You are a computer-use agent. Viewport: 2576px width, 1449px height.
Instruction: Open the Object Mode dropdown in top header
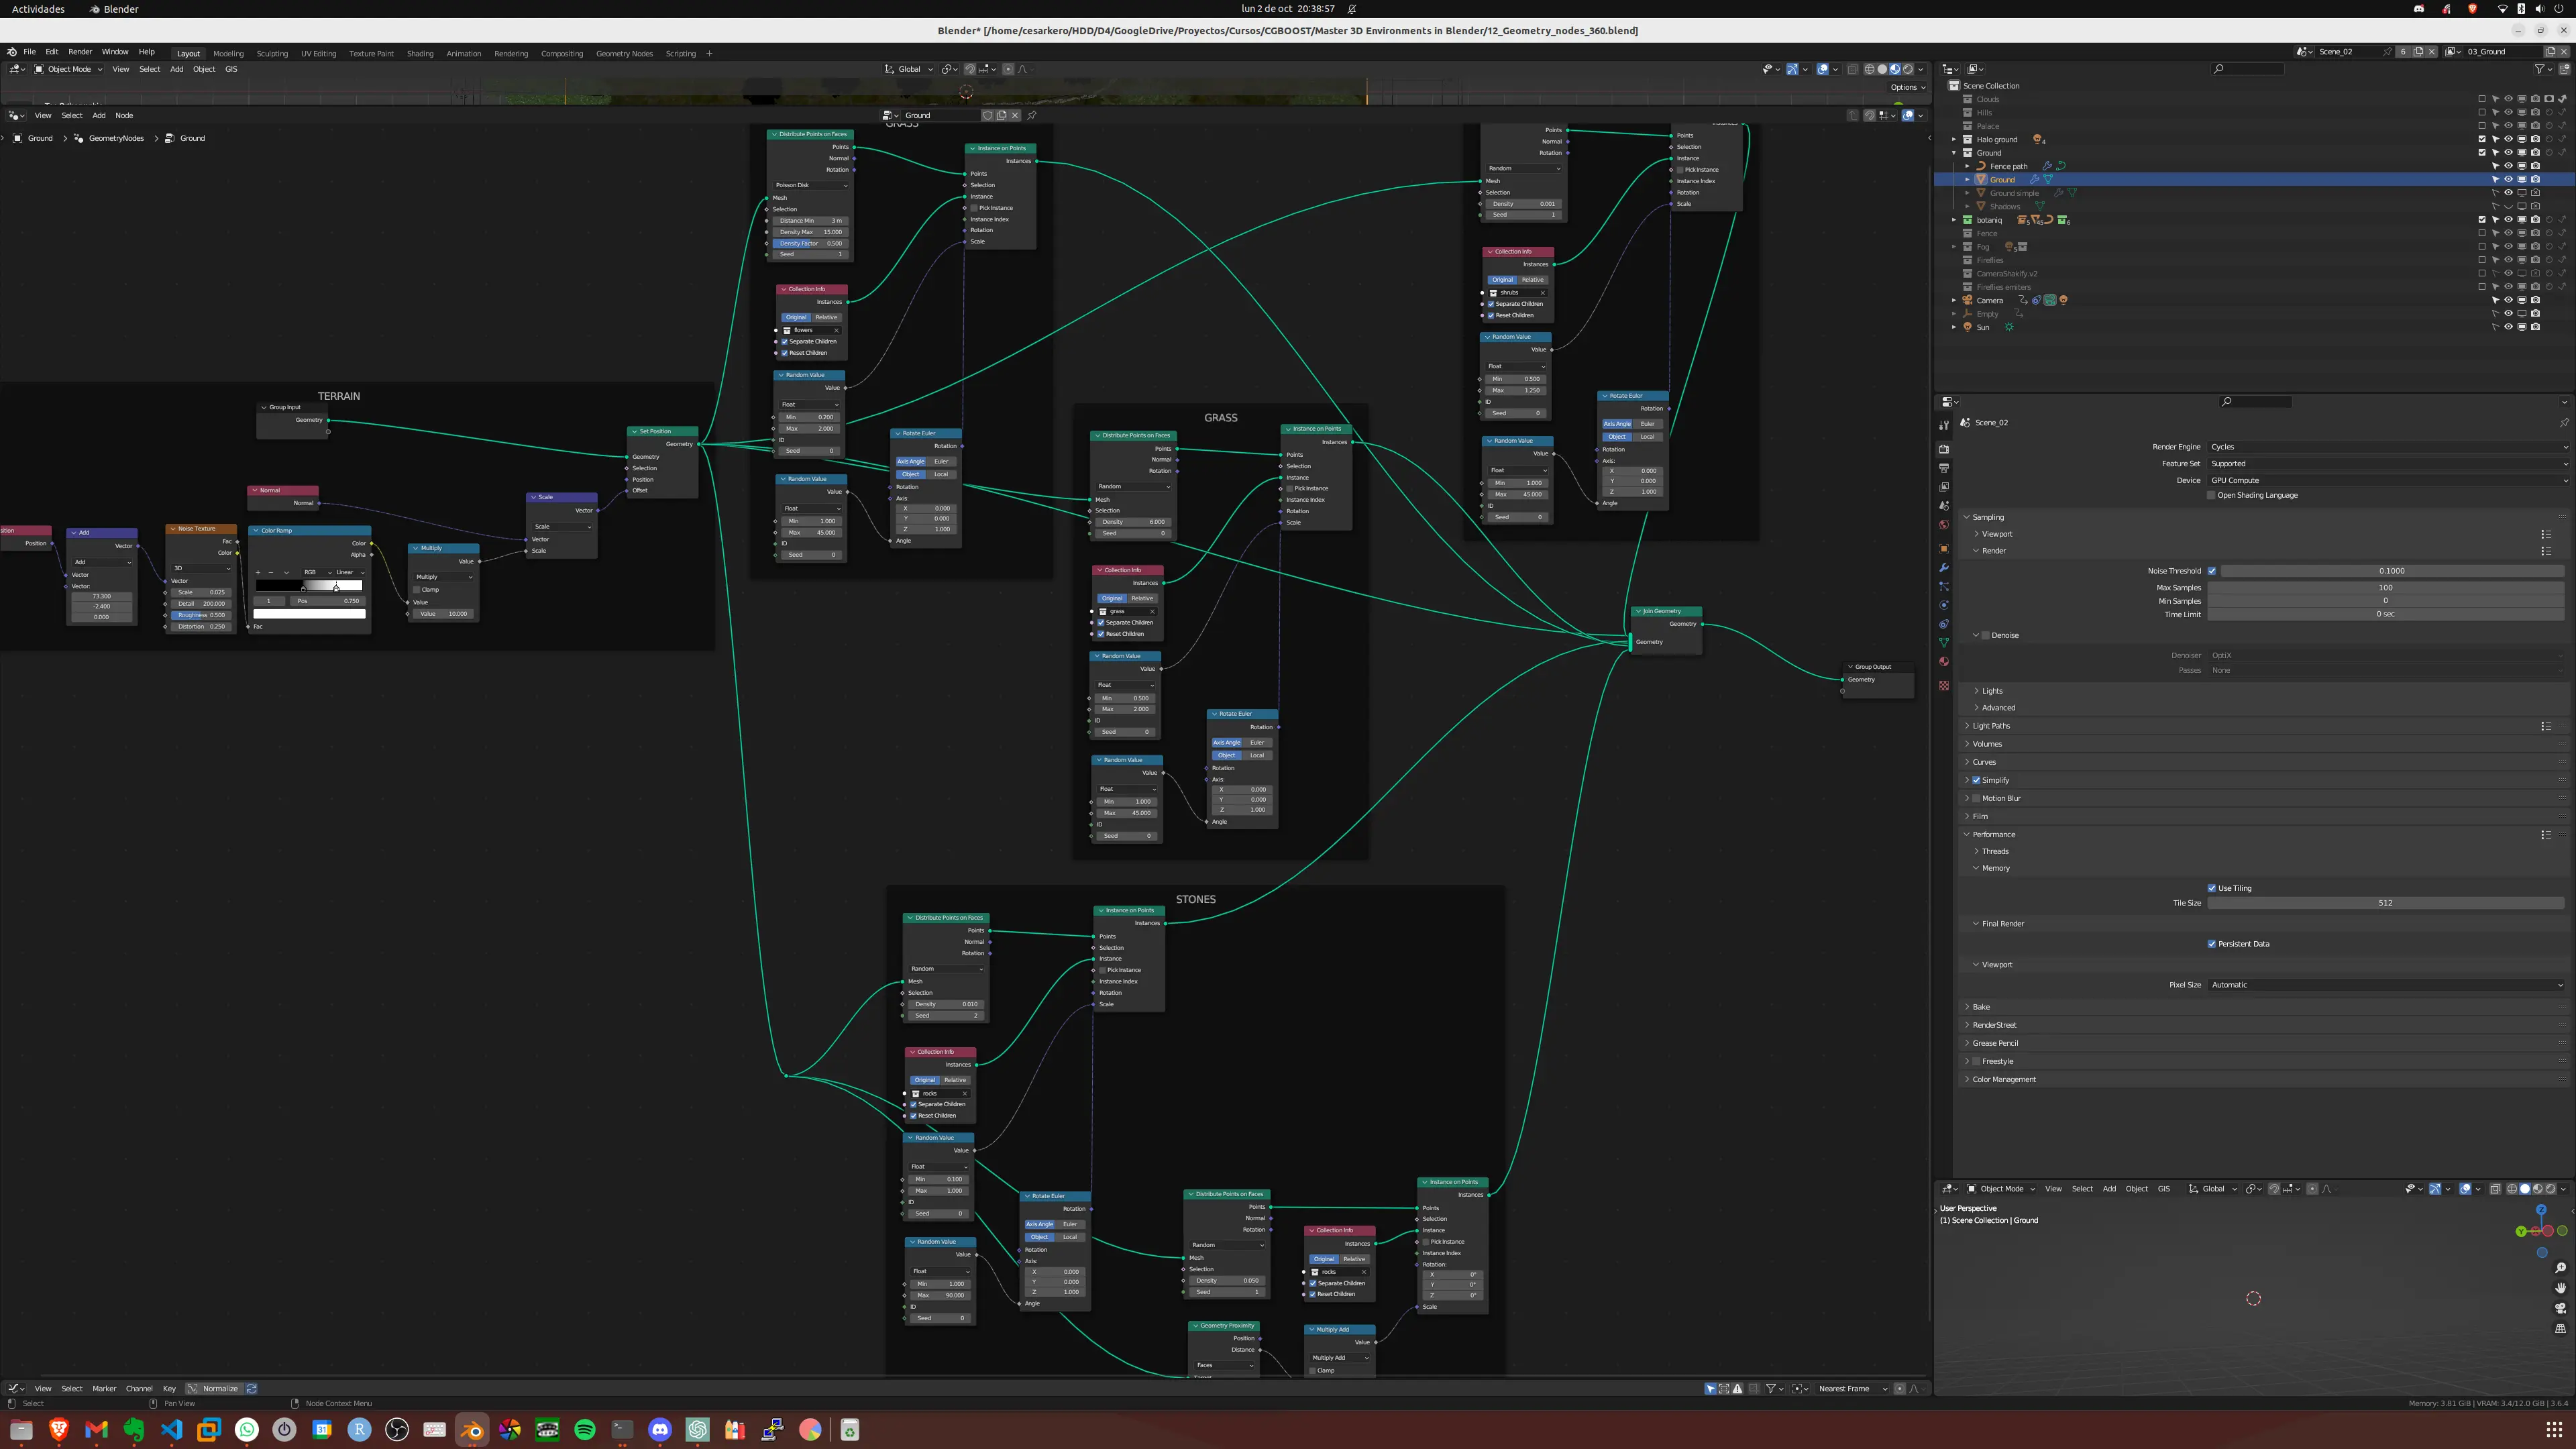[68, 69]
